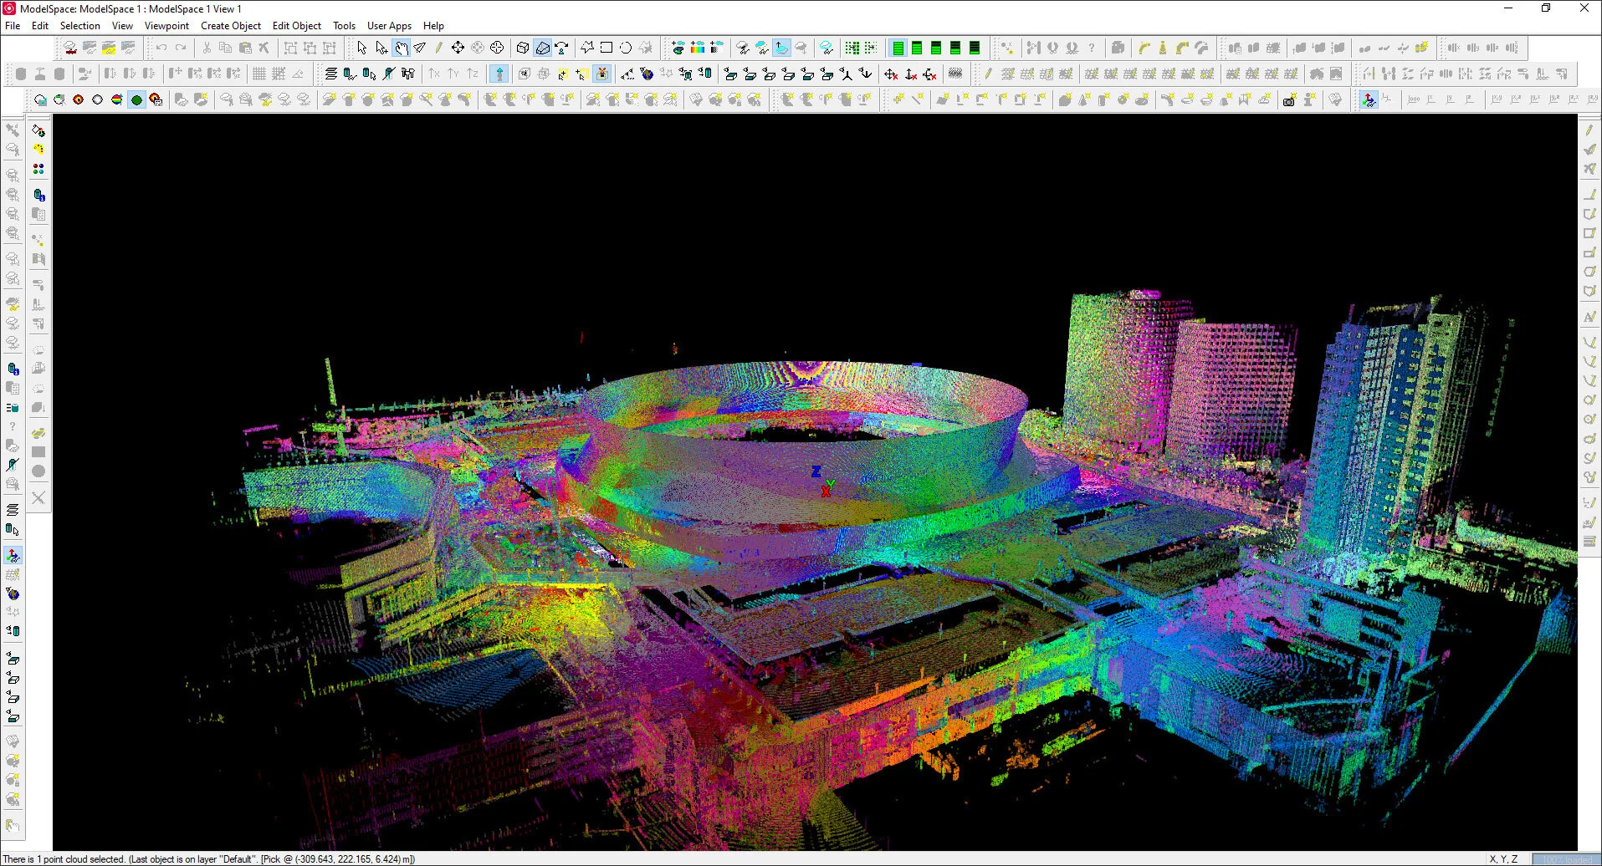Viewport: 1602px width, 866px height.
Task: Toggle the coordinate axes display button
Action: point(1369,99)
